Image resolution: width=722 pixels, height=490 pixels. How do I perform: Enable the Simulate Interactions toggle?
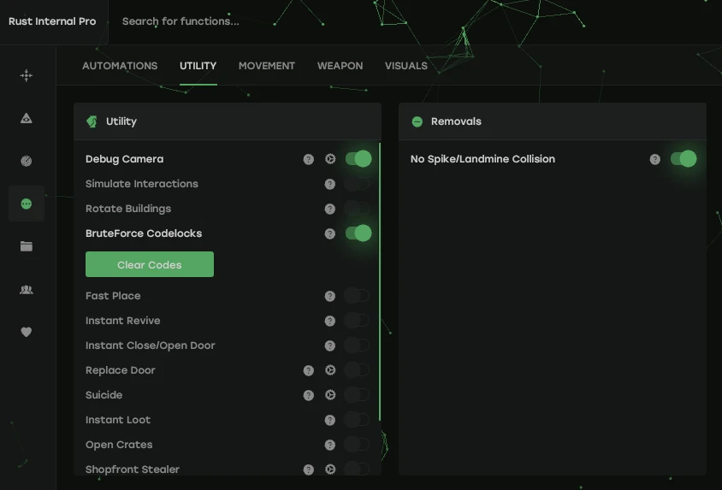coord(357,184)
